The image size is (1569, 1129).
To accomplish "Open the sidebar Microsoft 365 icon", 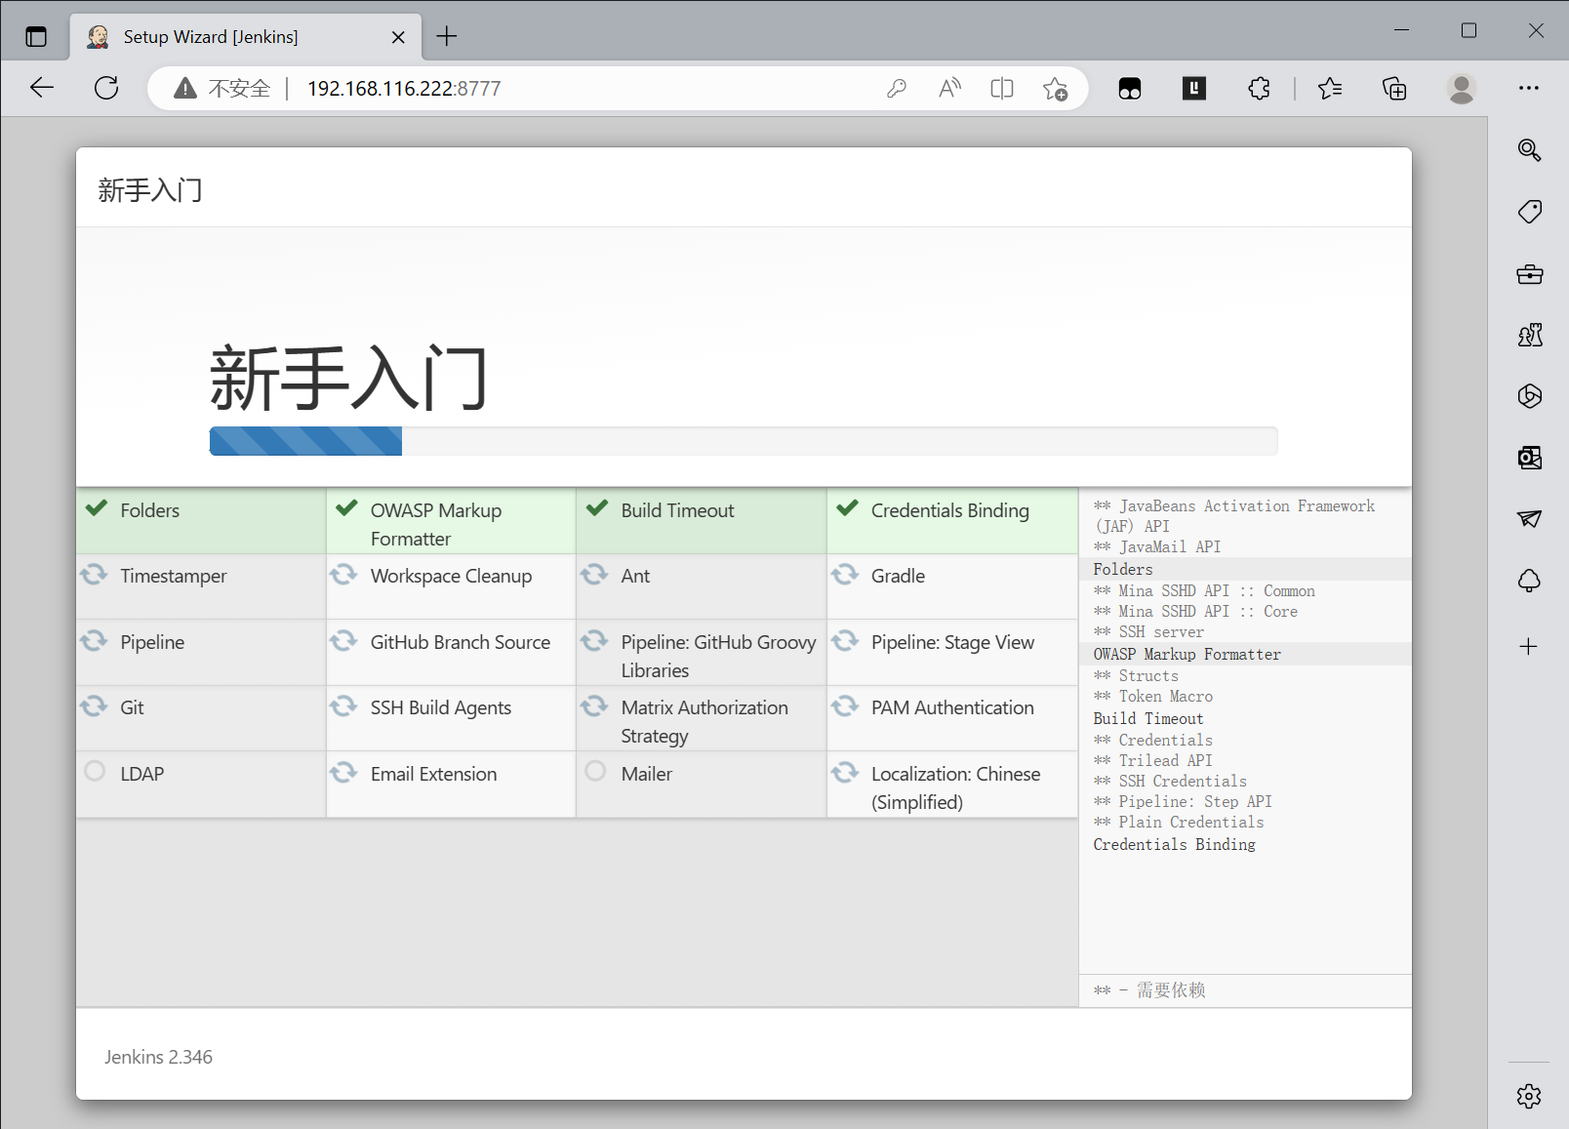I will tap(1529, 396).
